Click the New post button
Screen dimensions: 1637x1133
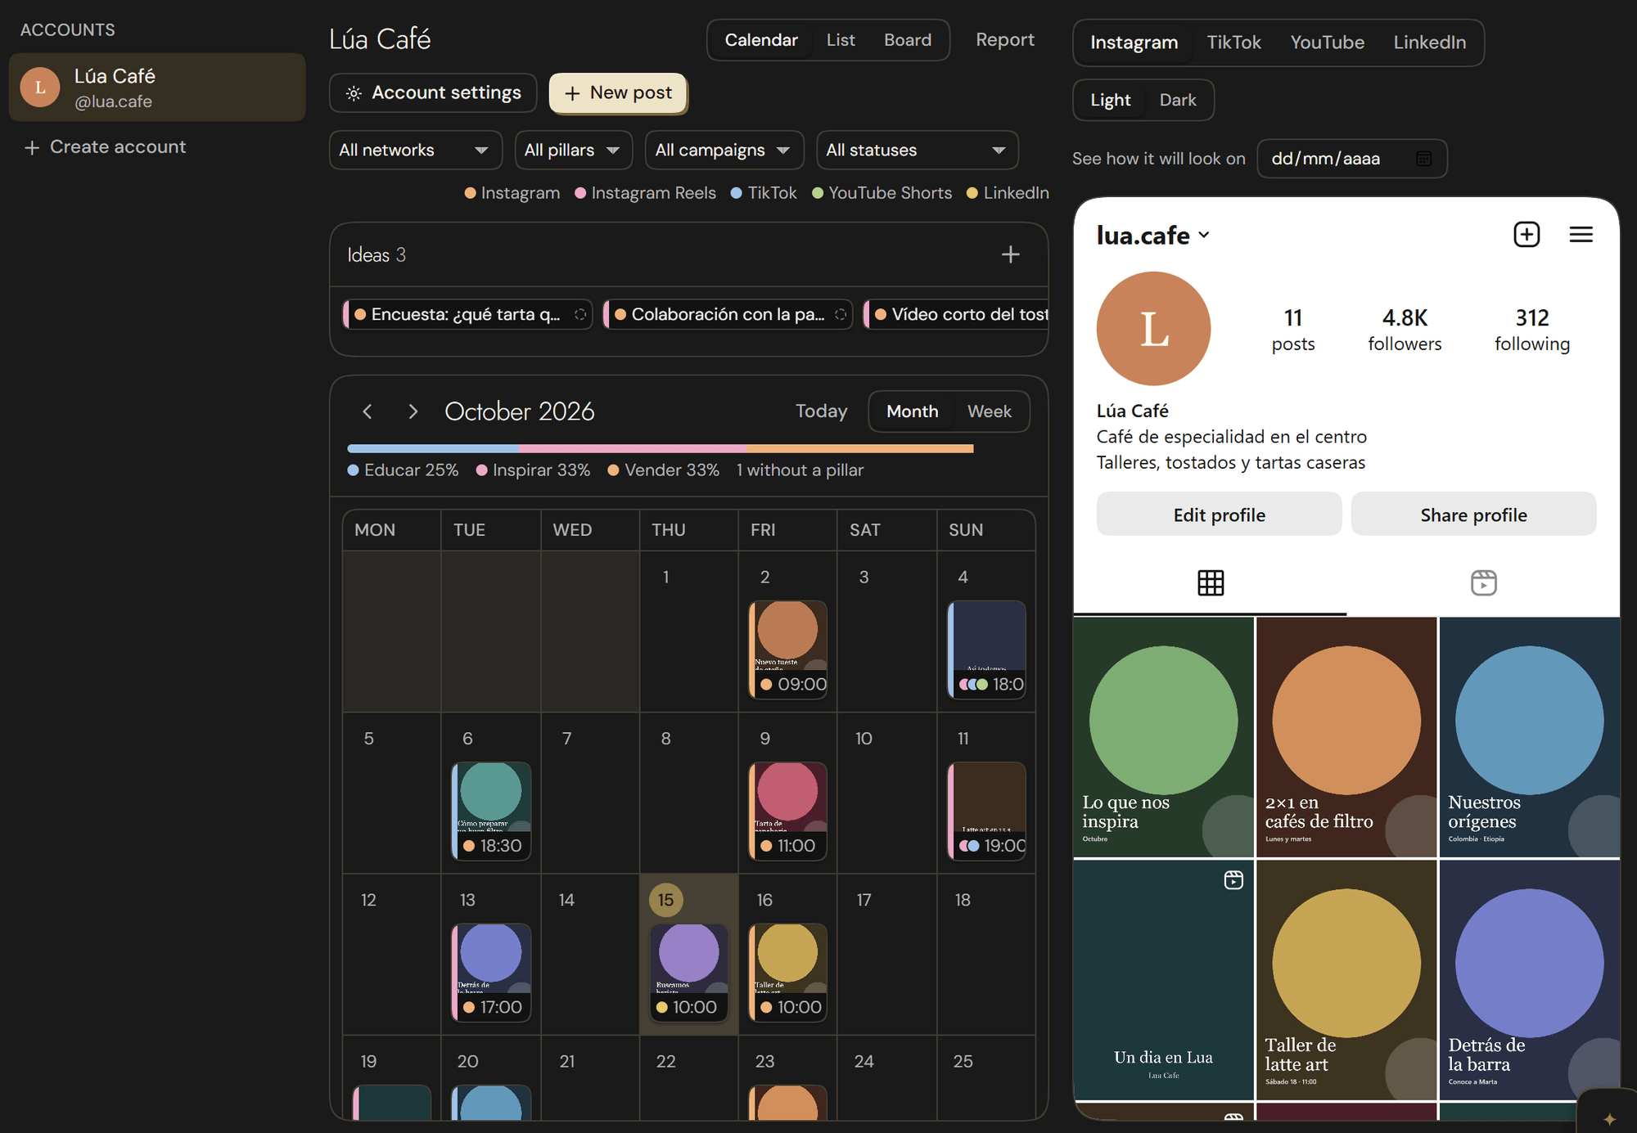(618, 93)
